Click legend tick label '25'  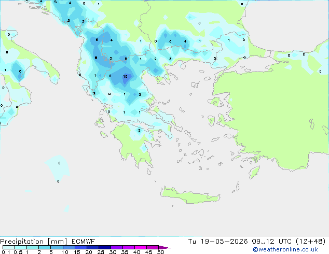[x=101, y=252]
